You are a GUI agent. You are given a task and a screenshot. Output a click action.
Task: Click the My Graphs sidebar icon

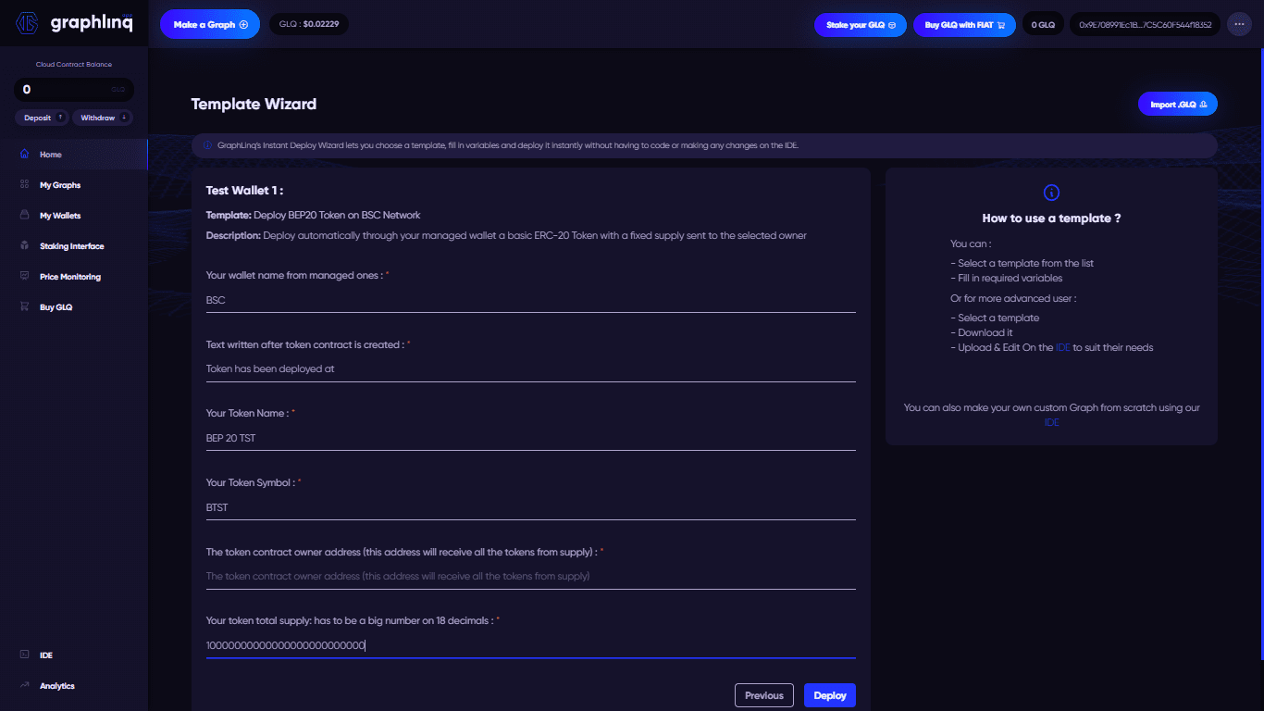click(24, 185)
